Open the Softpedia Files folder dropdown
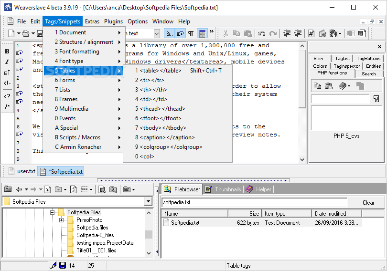Image resolution: width=387 pixels, height=271 pixels. [148, 201]
